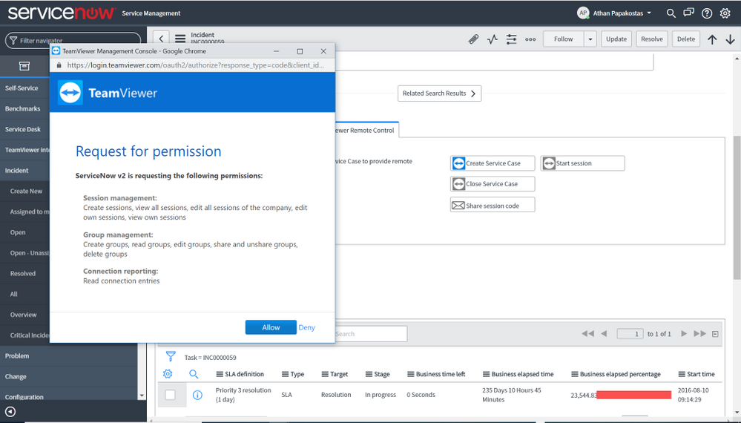This screenshot has height=423, width=741.
Task: Go to previous page of SLA list
Action: pos(604,334)
